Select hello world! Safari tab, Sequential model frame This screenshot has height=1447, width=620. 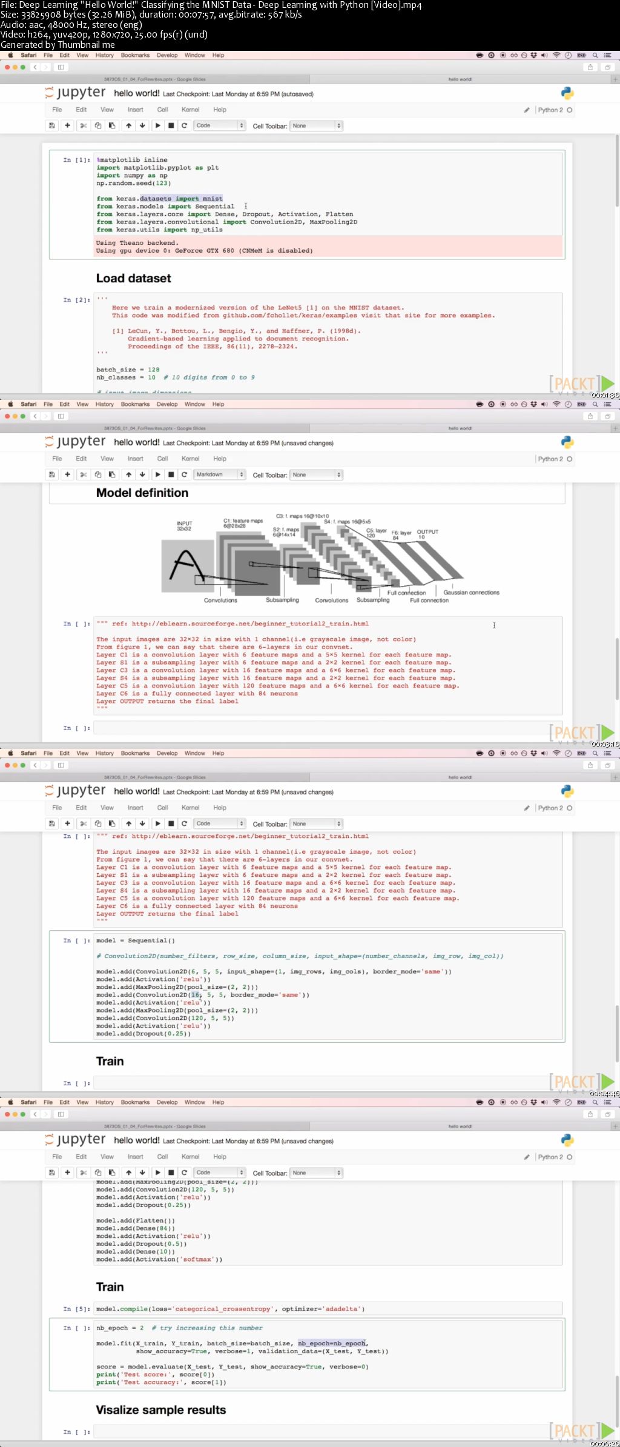(x=460, y=777)
